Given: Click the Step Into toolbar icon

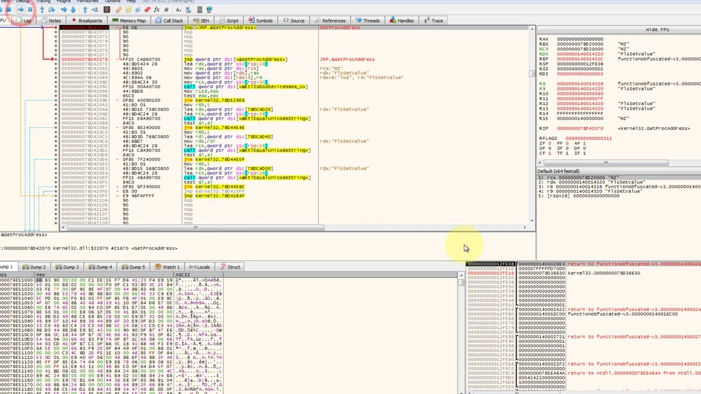Looking at the screenshot, I should [x=42, y=9].
